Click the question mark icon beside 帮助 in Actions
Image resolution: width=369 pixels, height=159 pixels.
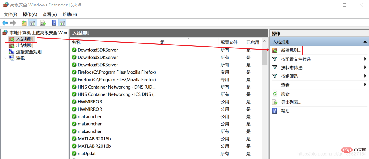click(x=274, y=111)
